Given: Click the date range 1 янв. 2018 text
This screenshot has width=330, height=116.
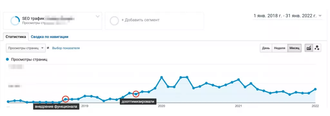Looking at the screenshot, I should [x=285, y=16].
